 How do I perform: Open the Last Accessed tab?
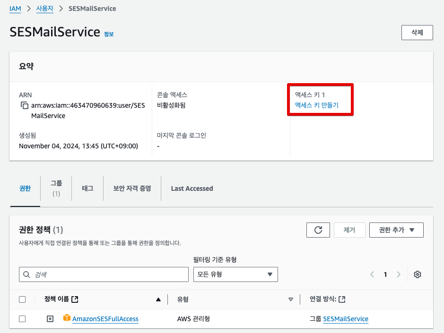coord(192,188)
